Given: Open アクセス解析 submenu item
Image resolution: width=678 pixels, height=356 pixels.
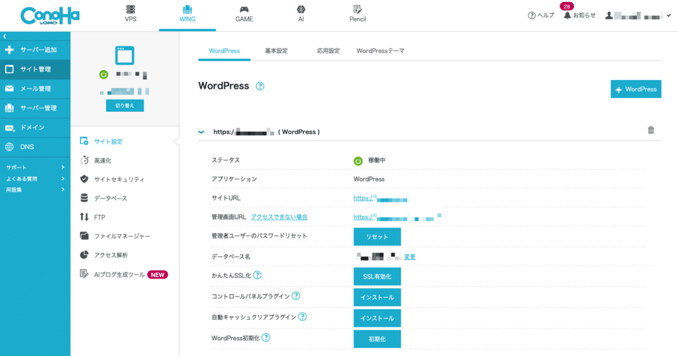Looking at the screenshot, I should coord(104,255).
